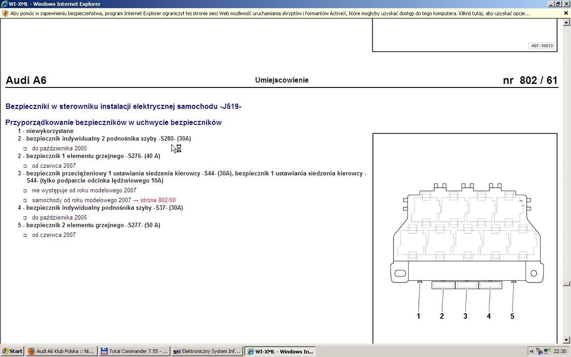Click label 5 in the fuse diagram
571x357 pixels.
click(x=512, y=316)
